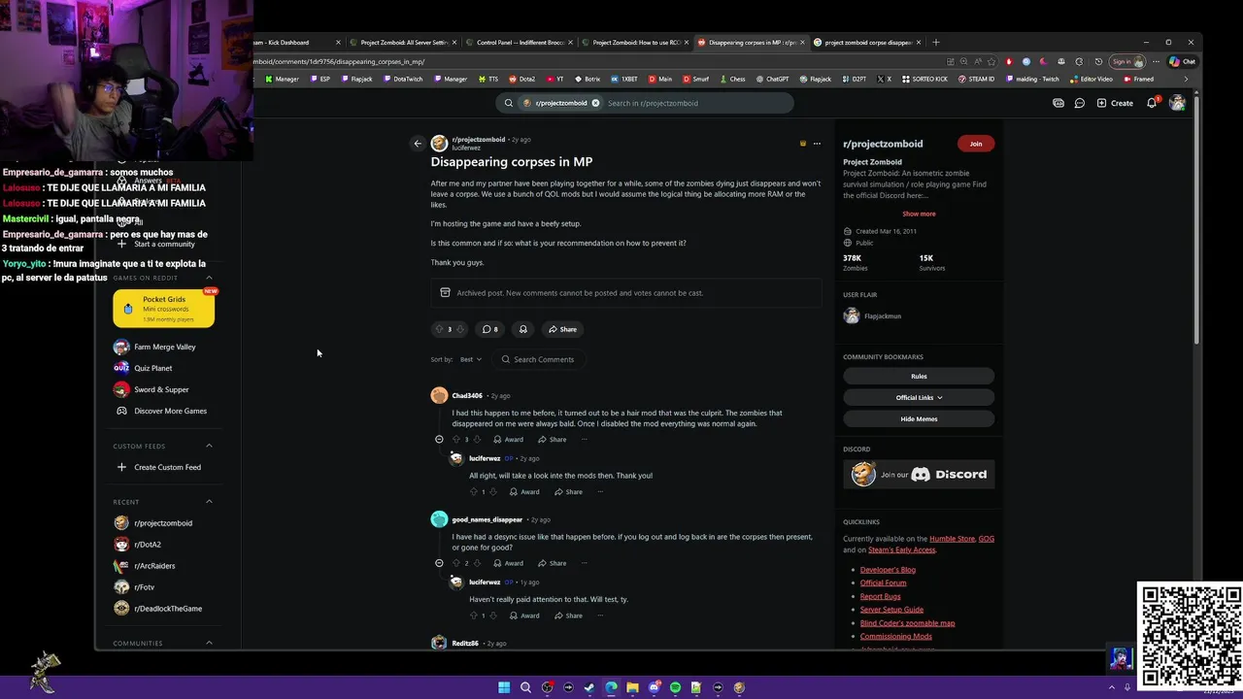Open the Humble Store link
1243x699 pixels.
952,539
